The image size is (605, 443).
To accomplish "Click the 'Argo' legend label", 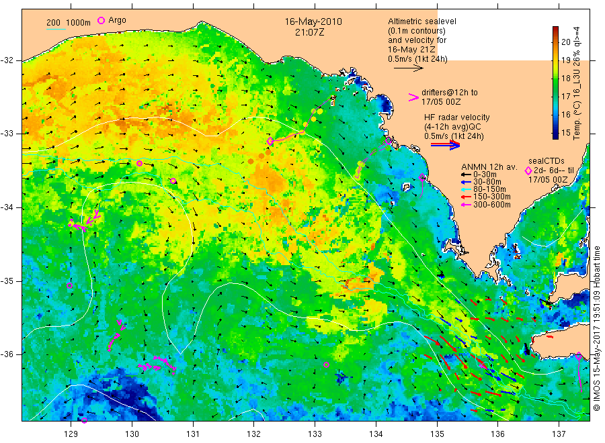I will (117, 20).
